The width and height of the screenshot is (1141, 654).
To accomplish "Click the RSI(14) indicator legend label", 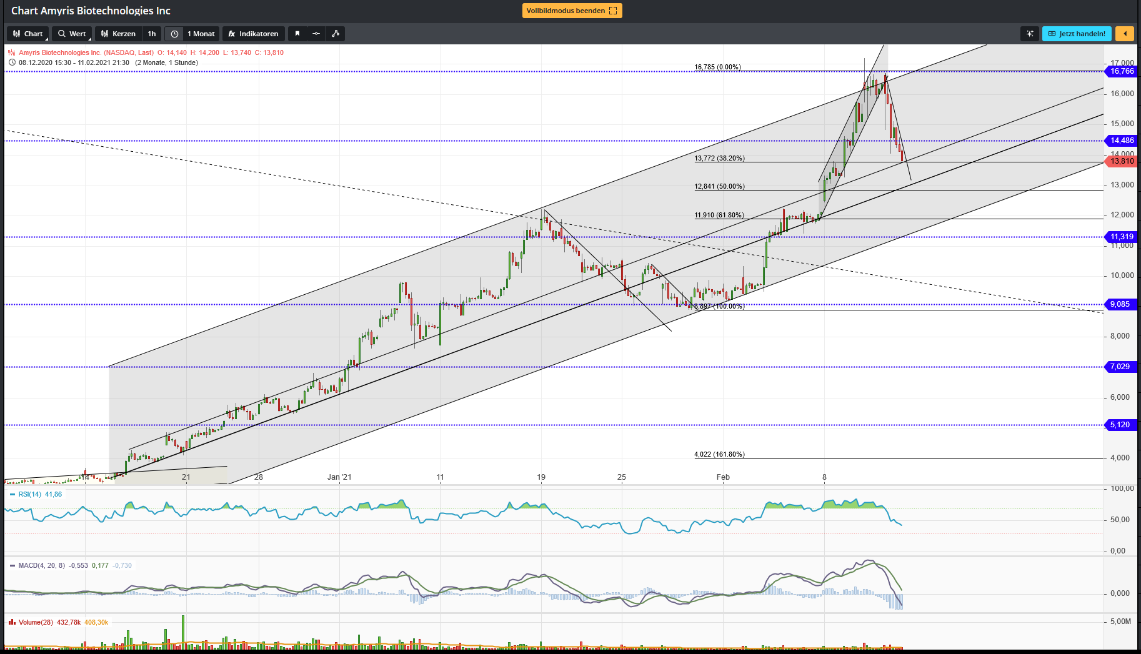I will 29,494.
